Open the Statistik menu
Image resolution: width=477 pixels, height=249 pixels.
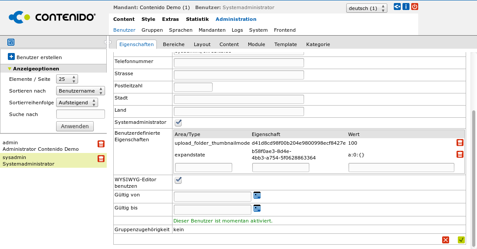coord(197,19)
